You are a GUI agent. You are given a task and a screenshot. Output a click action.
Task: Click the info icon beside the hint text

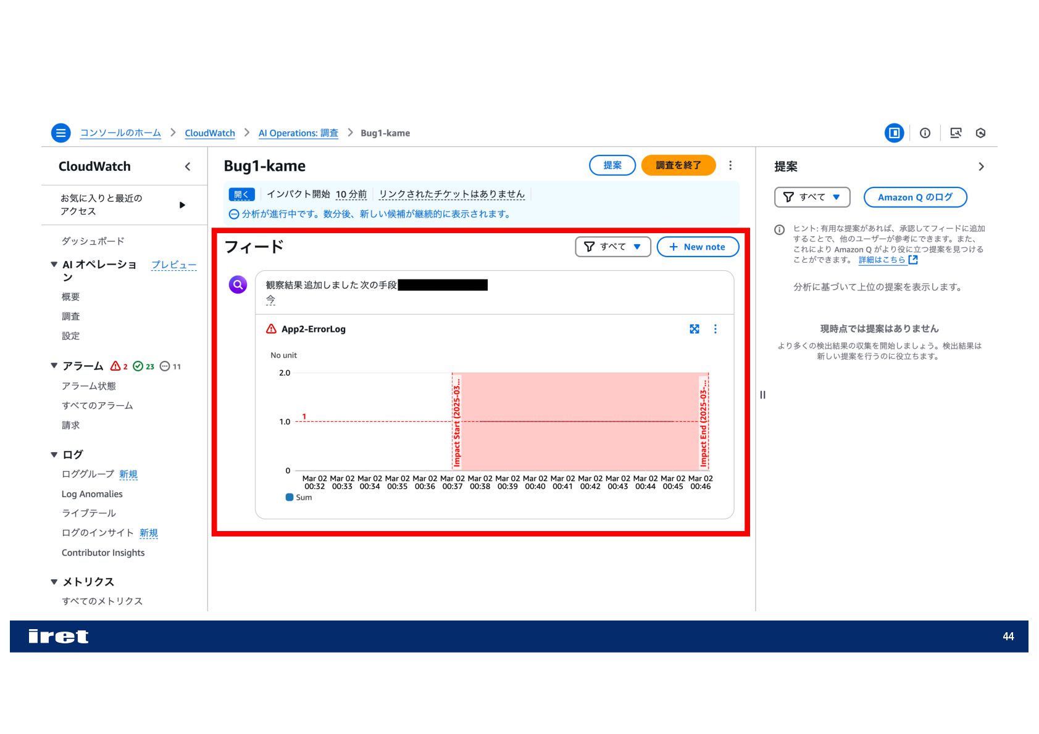[780, 230]
